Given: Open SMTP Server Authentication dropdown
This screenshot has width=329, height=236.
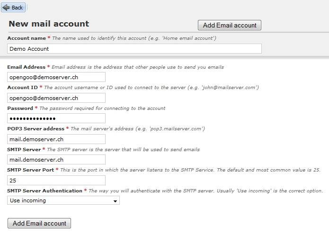Looking at the screenshot, I should pyautogui.click(x=63, y=200).
